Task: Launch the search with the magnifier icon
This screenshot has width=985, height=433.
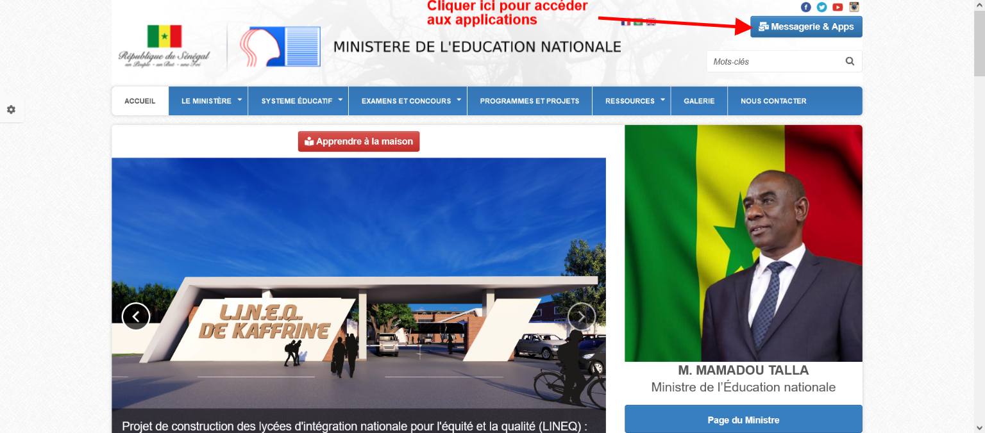Action: (850, 61)
